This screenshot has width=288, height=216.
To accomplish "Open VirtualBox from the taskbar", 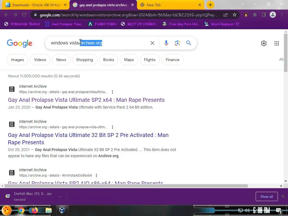I will tap(62, 210).
